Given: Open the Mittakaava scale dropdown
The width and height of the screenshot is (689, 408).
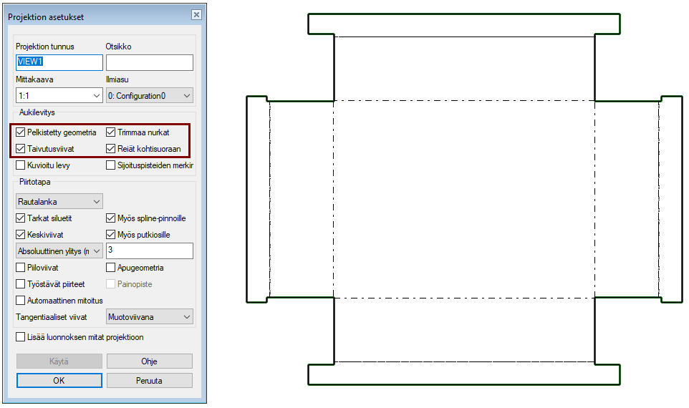Looking at the screenshot, I should [x=59, y=95].
